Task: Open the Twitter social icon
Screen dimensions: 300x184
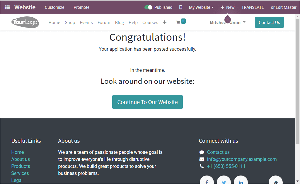Action: 224,181
